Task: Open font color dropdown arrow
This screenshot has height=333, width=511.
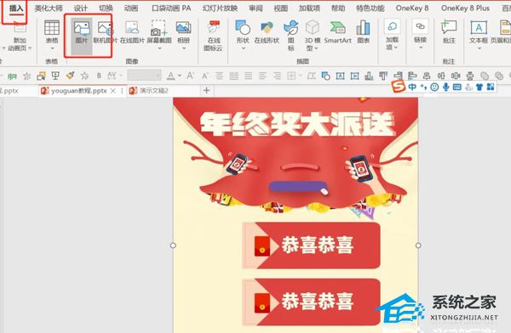Action: click(x=180, y=76)
